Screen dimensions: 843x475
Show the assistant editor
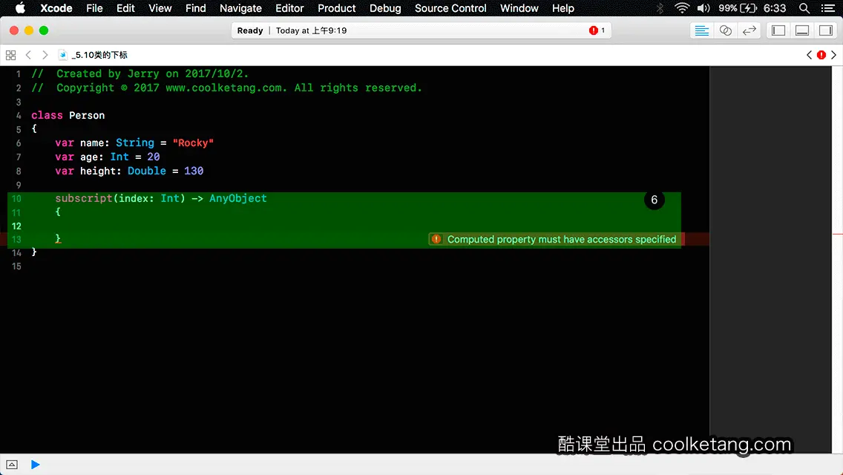[x=725, y=30]
